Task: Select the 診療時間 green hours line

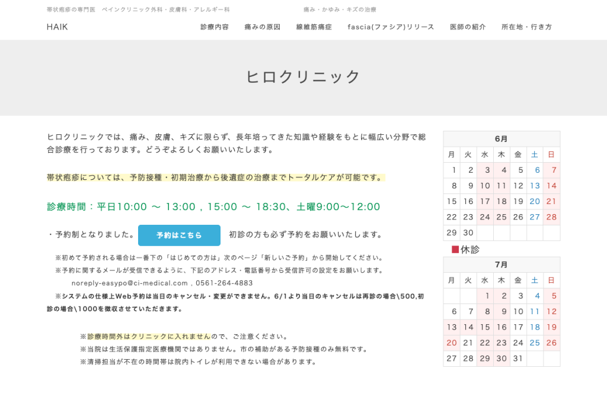Action: click(x=213, y=206)
